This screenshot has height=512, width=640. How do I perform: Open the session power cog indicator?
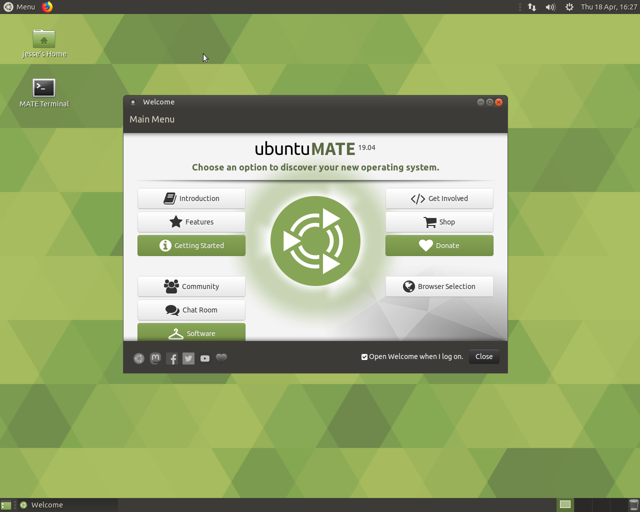click(569, 7)
